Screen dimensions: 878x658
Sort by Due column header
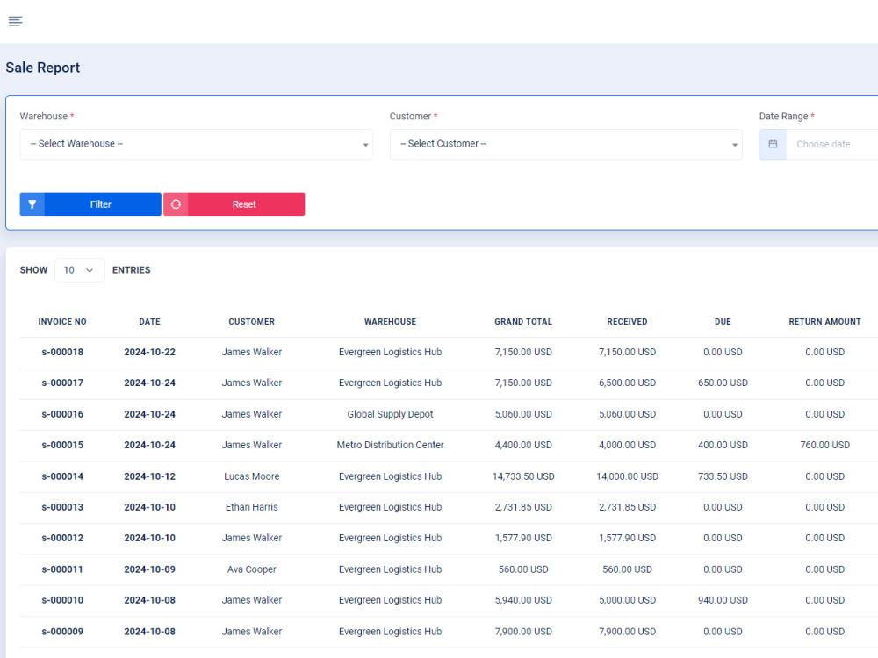pyautogui.click(x=723, y=322)
